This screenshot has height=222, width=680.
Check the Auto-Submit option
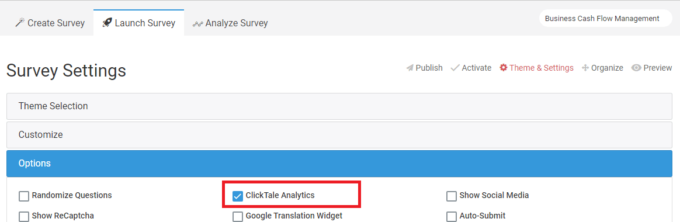point(452,216)
